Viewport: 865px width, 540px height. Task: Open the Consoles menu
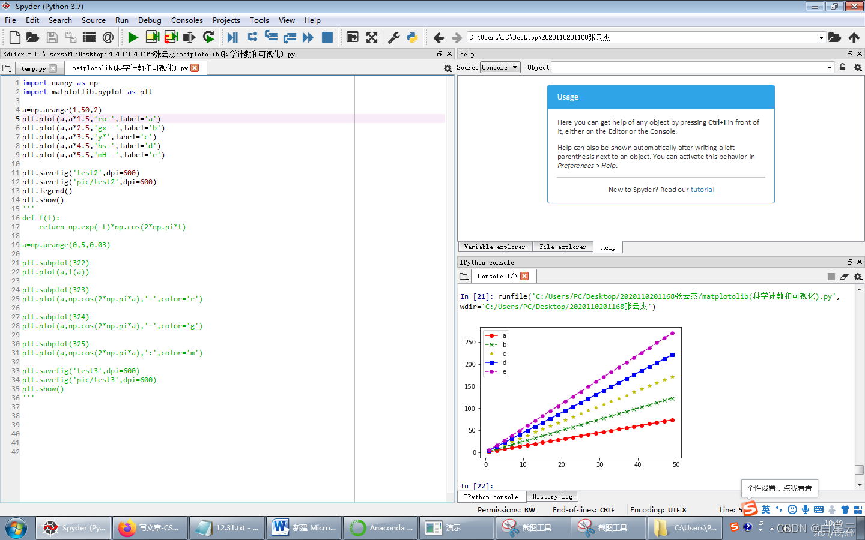187,20
